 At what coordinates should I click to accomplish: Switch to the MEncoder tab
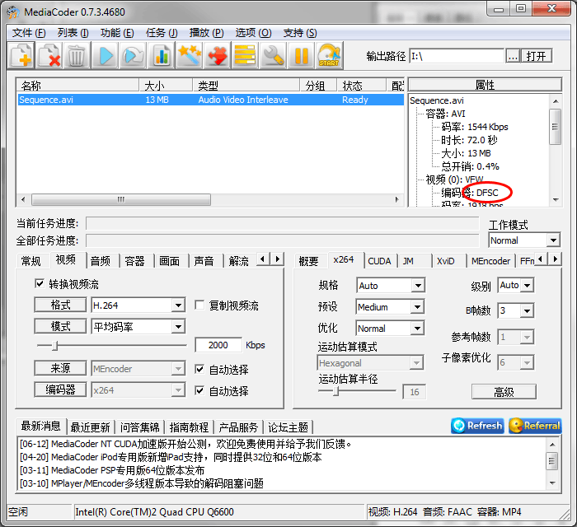click(490, 261)
